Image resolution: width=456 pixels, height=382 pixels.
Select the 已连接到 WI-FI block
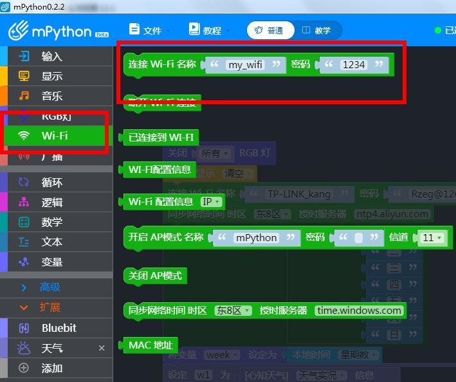(160, 137)
